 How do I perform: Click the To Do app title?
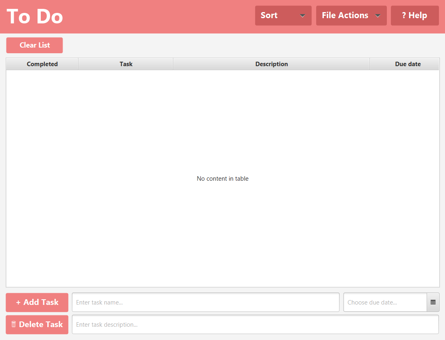click(x=34, y=16)
